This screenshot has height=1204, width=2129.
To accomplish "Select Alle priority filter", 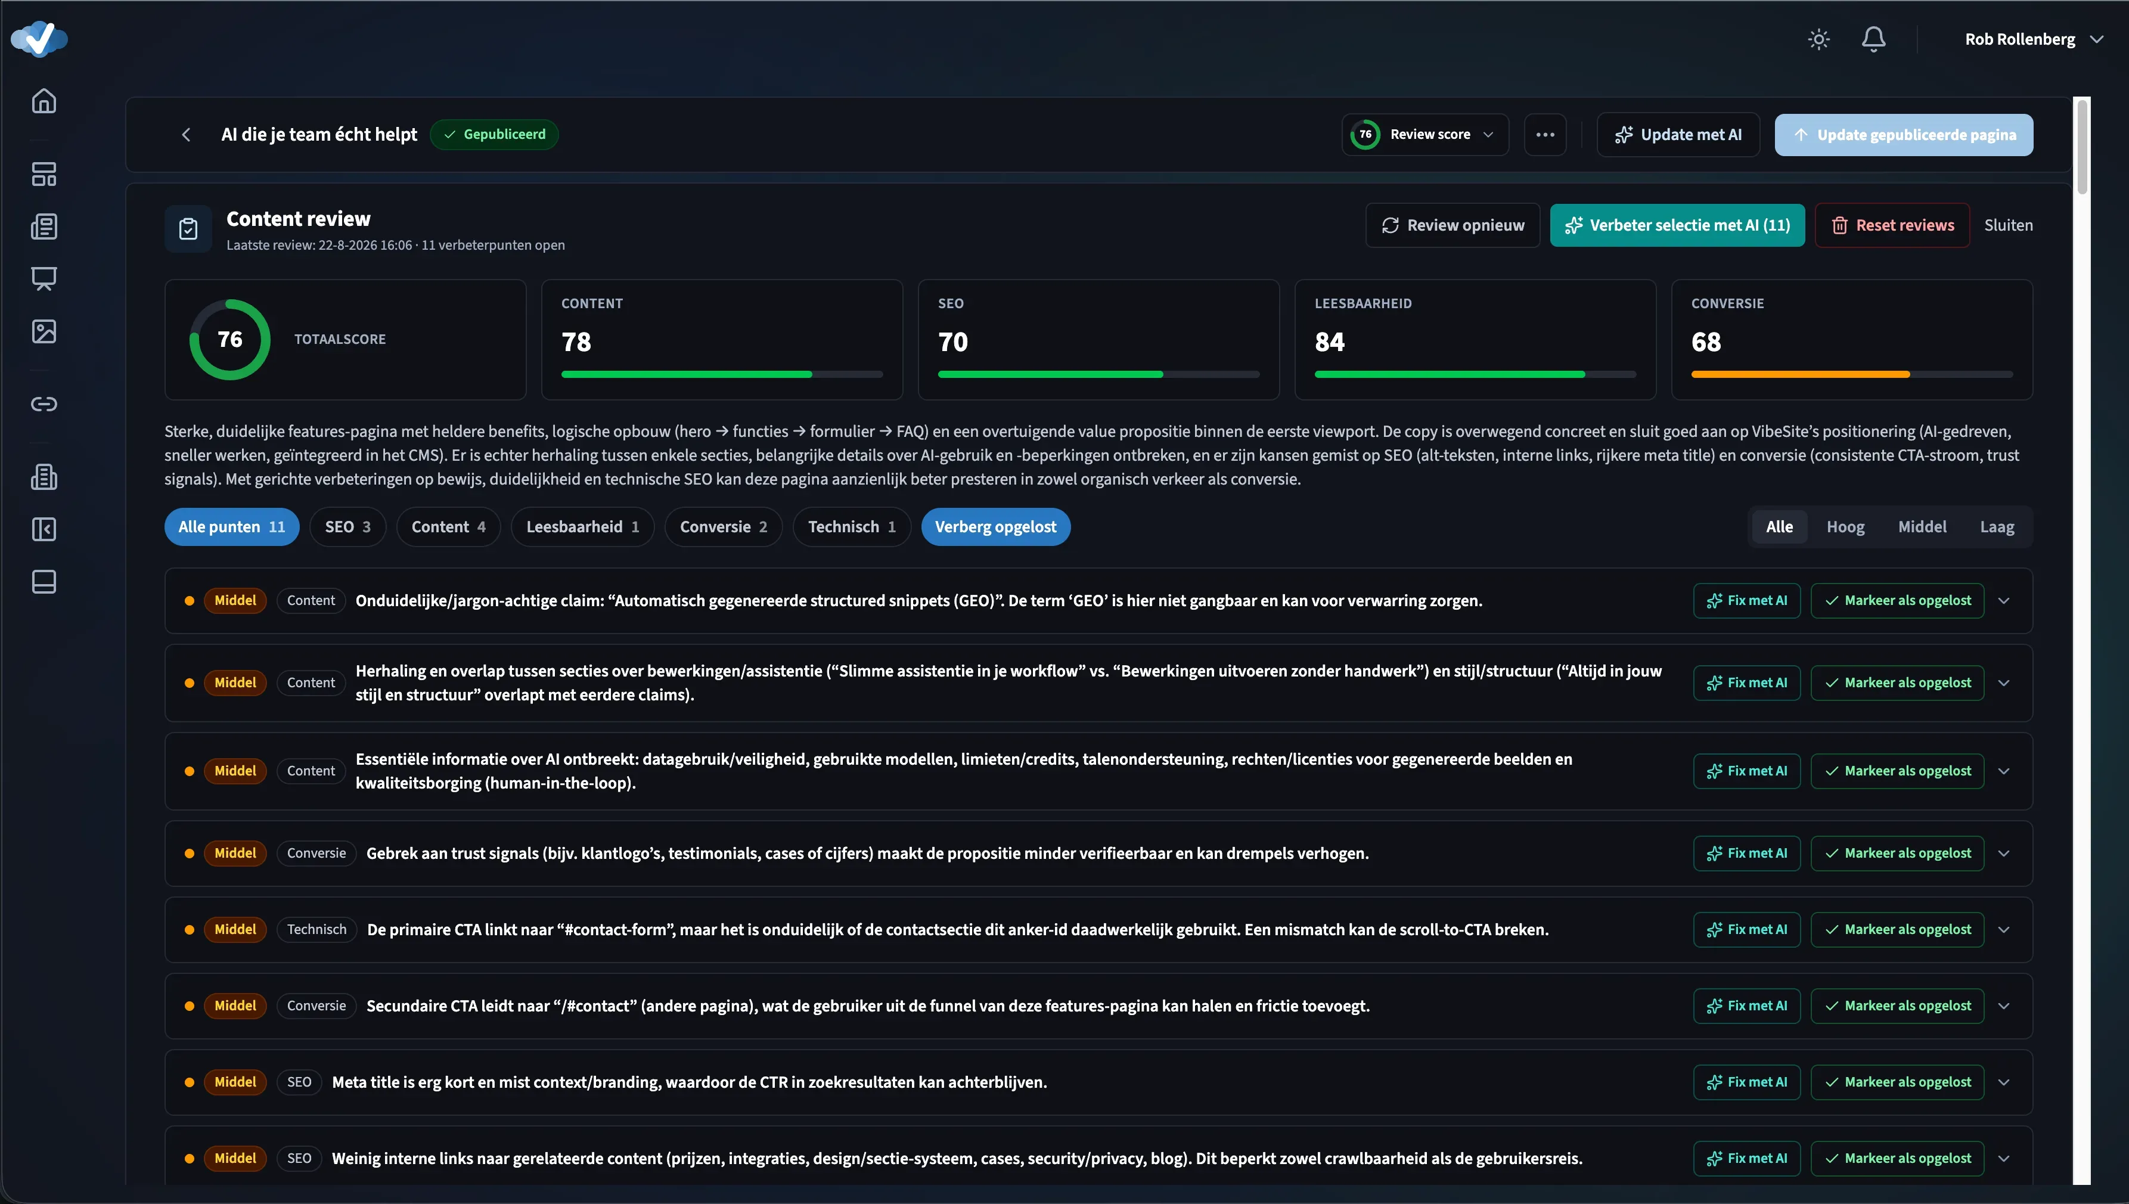I will pyautogui.click(x=1779, y=527).
